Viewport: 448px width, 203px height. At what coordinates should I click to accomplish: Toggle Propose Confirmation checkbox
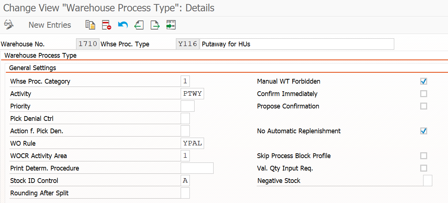(423, 106)
